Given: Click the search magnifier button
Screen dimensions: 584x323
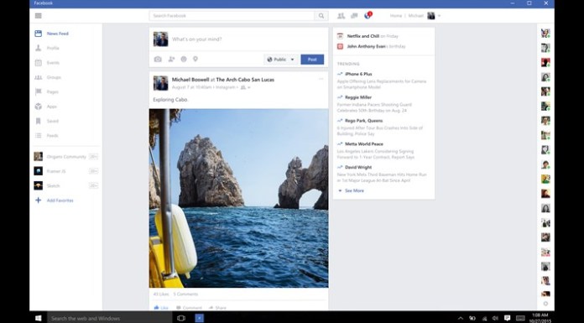Looking at the screenshot, I should (x=321, y=16).
